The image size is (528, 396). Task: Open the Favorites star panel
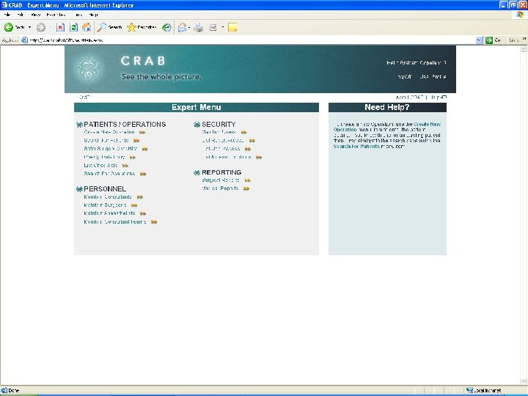(142, 27)
